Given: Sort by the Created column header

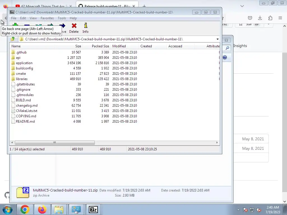Looking at the screenshot, I should coord(152,46).
